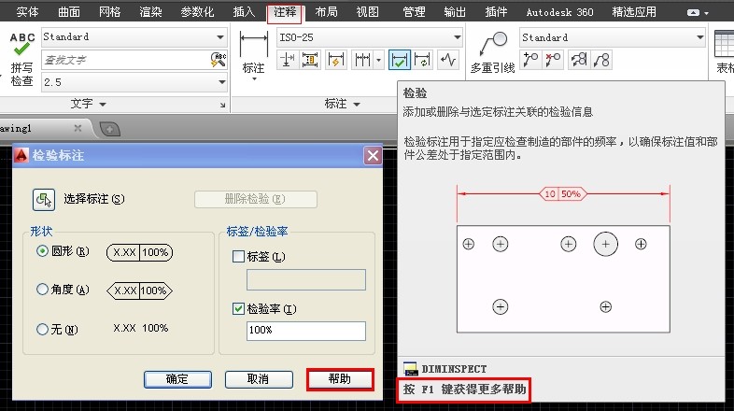Image resolution: width=734 pixels, height=411 pixels.
Task: Switch to the 实体 ribbon tab
Action: [28, 12]
